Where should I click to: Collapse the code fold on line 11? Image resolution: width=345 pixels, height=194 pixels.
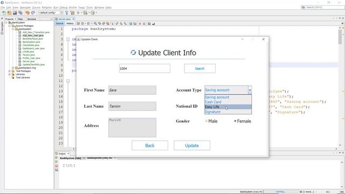click(68, 81)
